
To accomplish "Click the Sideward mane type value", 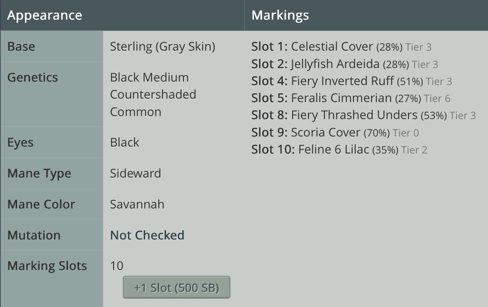I will (x=135, y=174).
